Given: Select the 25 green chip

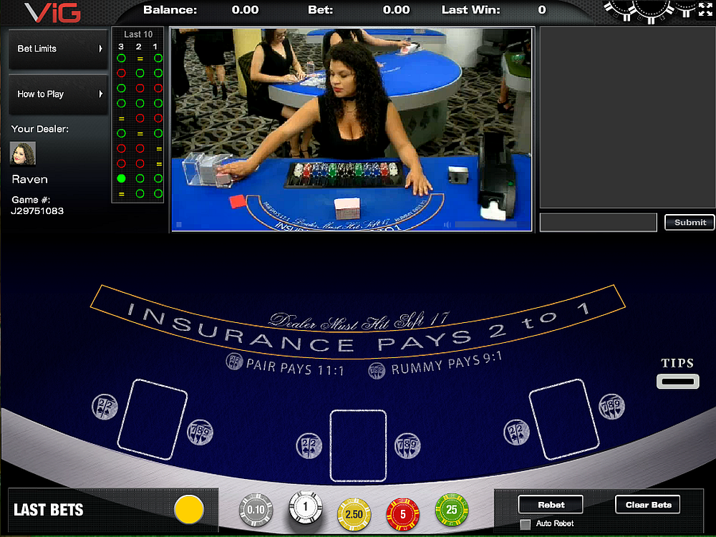Looking at the screenshot, I should click(x=452, y=510).
